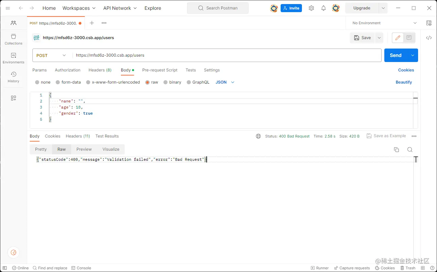This screenshot has height=272, width=437.
Task: Open the environment quick look icon
Action: coord(429,23)
